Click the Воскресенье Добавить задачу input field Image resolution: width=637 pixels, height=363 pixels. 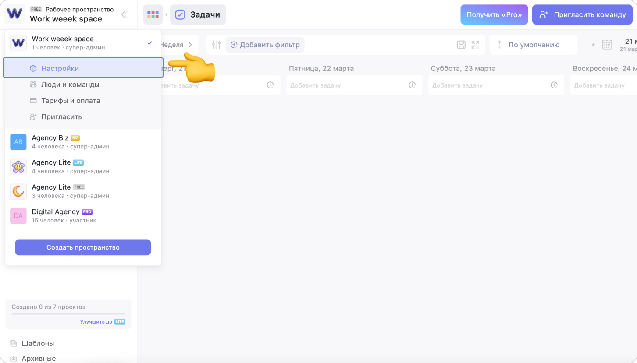[601, 85]
